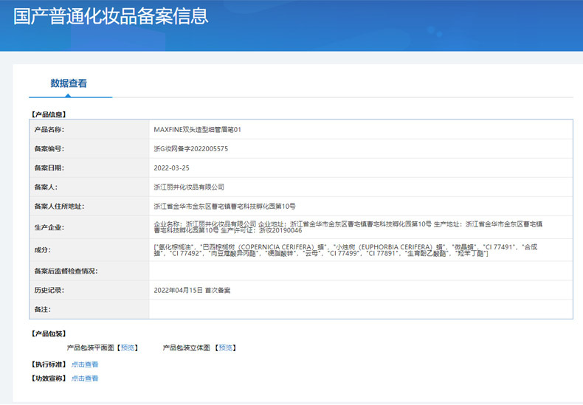Image resolution: width=583 pixels, height=405 pixels.
Task: Select 备案编号 value 浙G妆网备字2022005575
Action: tap(190, 149)
